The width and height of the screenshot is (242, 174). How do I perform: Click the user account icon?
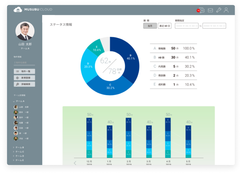226,10
